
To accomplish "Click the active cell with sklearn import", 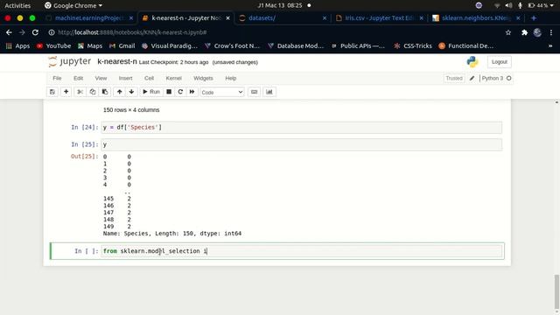I will coord(301,251).
